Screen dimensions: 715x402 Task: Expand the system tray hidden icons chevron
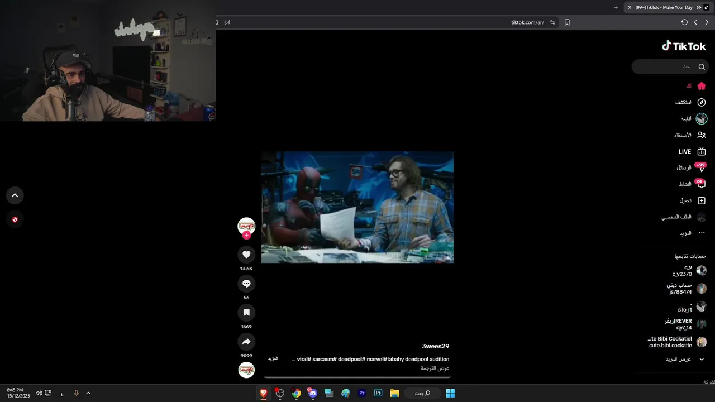click(x=88, y=393)
